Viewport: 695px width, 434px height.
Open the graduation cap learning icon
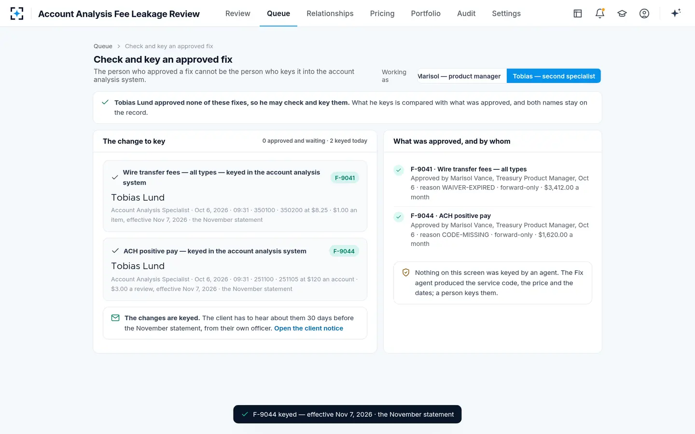point(622,14)
